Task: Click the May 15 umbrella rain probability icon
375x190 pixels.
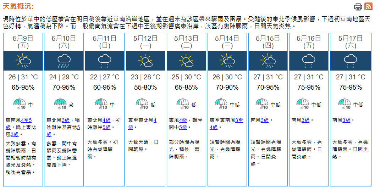Action: coord(262,104)
